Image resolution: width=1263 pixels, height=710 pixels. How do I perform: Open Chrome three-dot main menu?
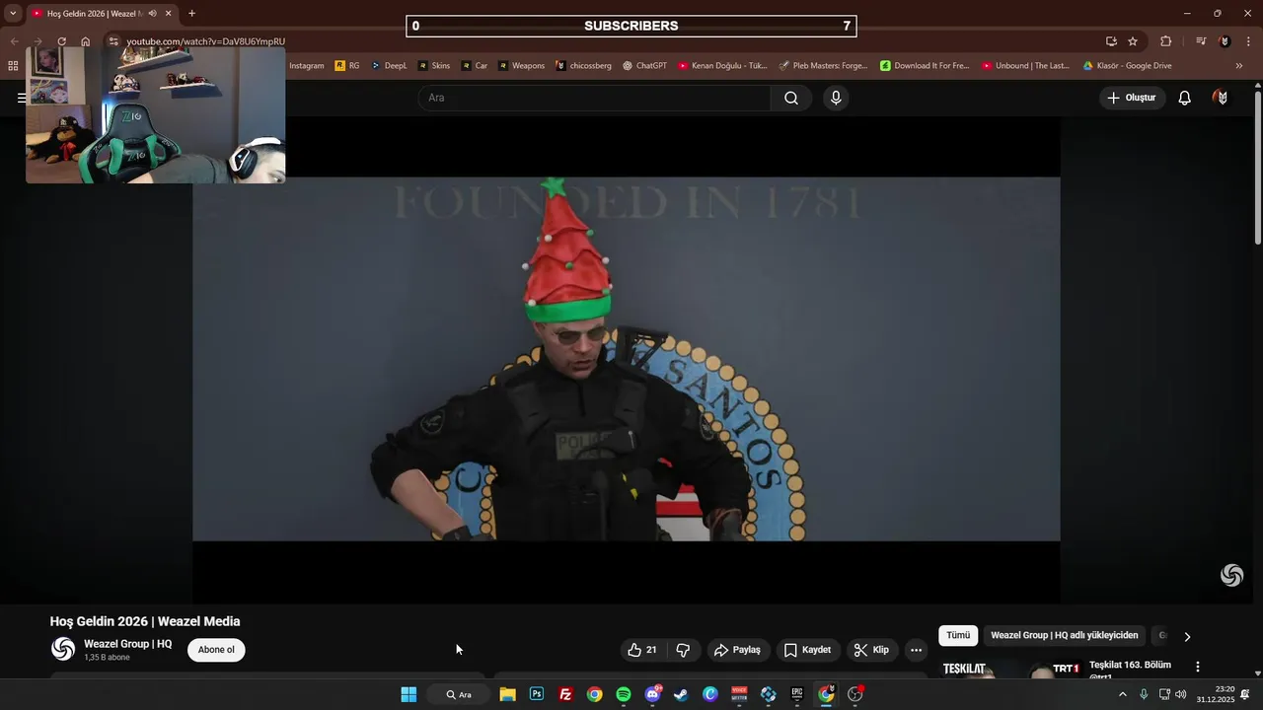(x=1248, y=41)
